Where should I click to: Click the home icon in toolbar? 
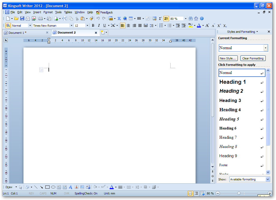(196, 18)
